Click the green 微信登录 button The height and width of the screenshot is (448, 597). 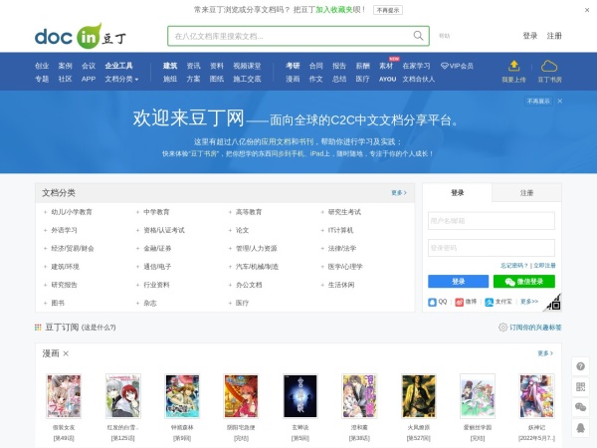point(523,282)
